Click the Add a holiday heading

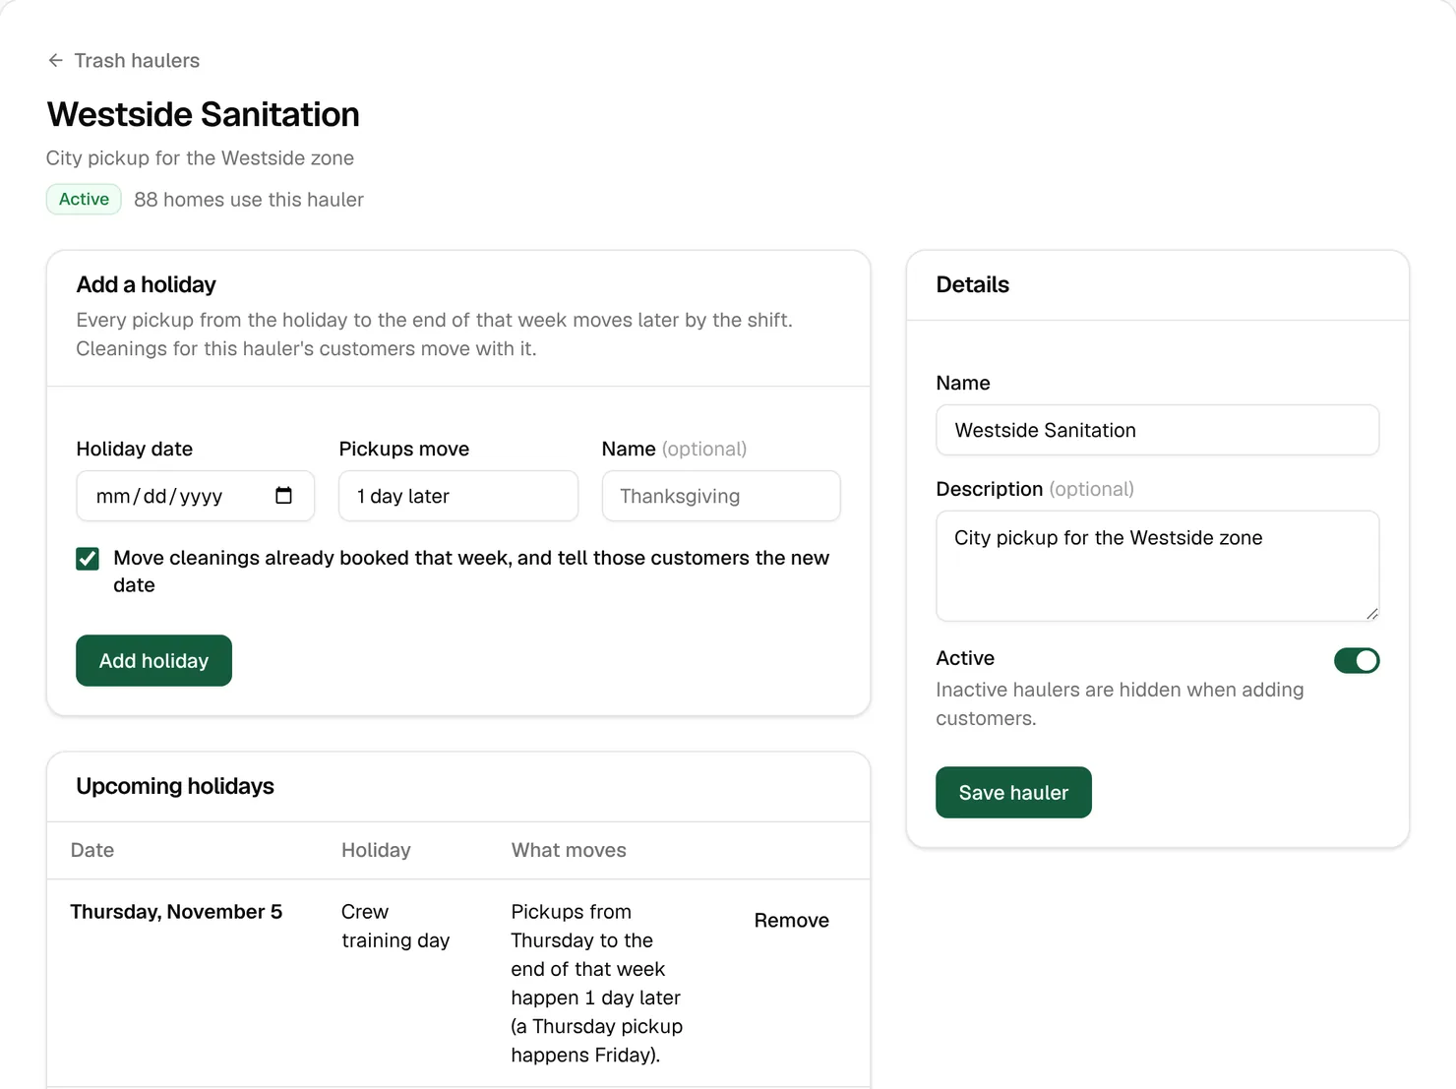(147, 284)
